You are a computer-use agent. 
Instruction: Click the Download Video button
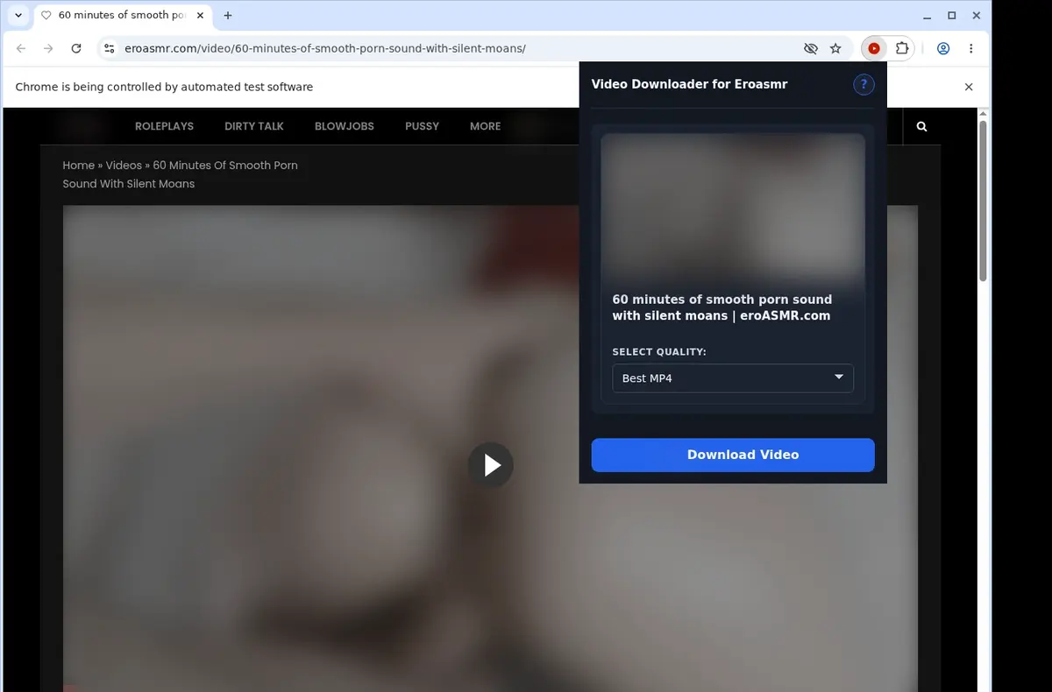(733, 455)
